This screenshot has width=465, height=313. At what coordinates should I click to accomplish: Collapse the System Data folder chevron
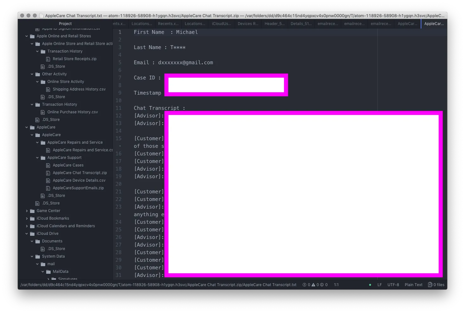[32, 256]
